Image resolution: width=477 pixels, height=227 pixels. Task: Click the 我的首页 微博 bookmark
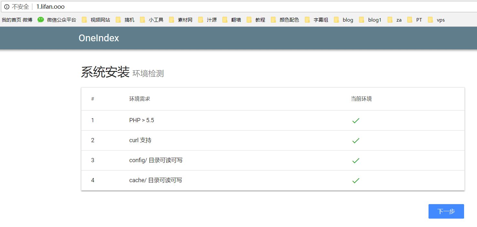click(x=17, y=20)
